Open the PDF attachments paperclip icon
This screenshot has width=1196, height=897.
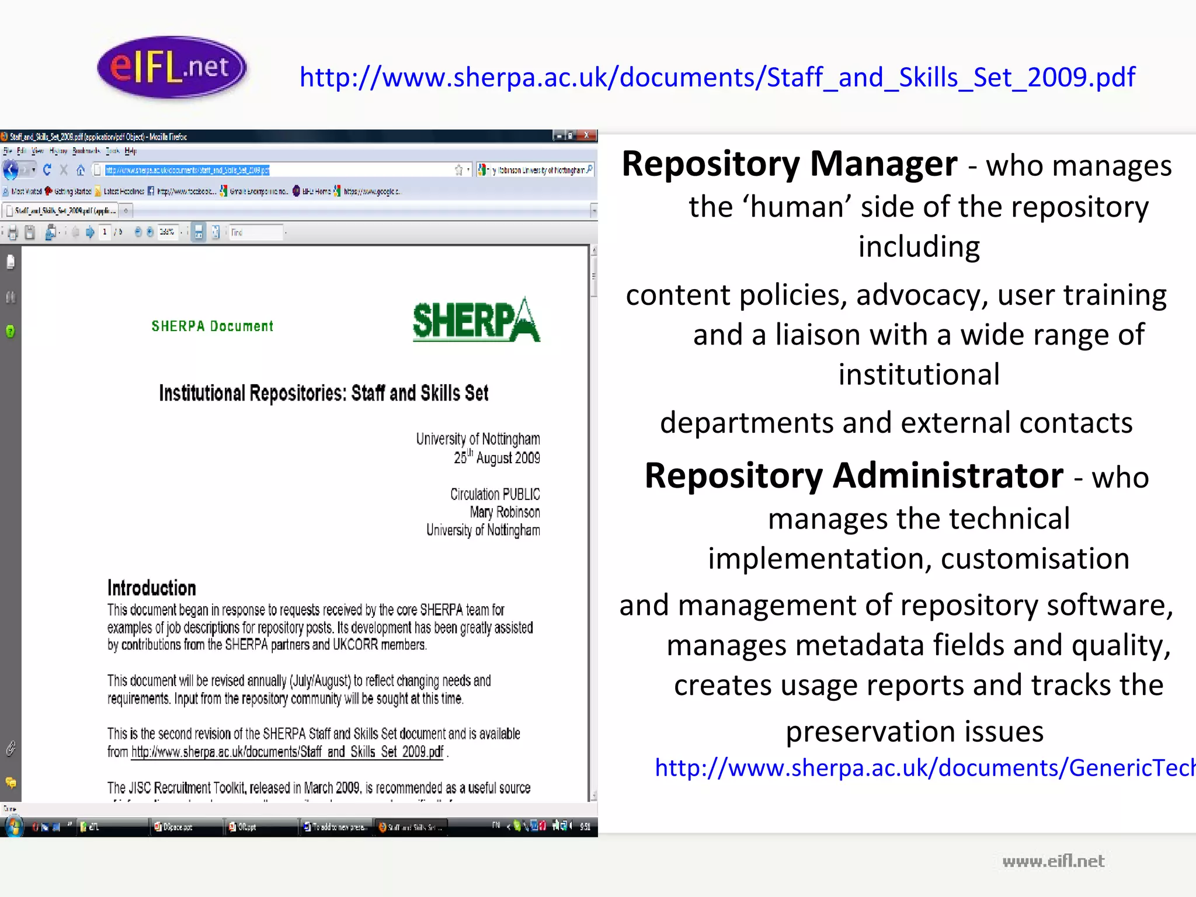click(x=11, y=748)
